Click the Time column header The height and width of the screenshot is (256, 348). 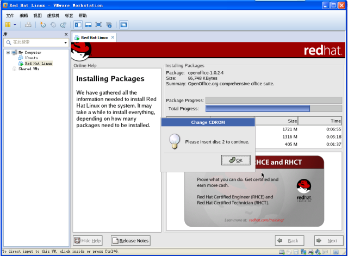point(320,121)
